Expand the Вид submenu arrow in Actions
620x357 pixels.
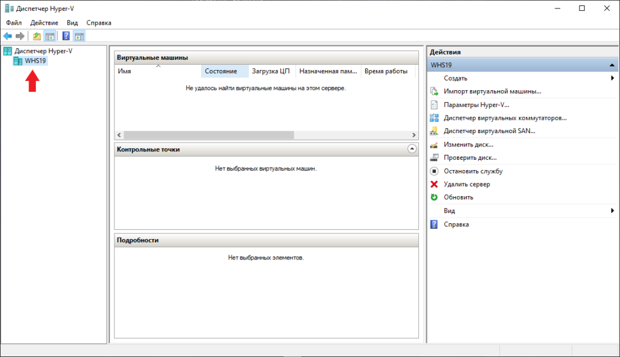[x=612, y=211]
